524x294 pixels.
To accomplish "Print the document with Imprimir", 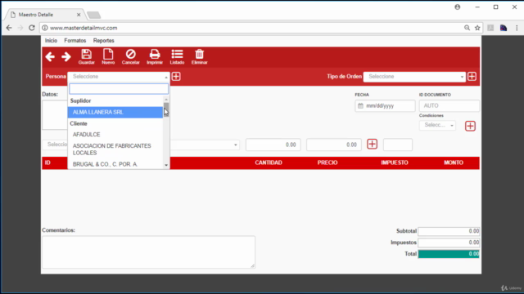I will tap(155, 56).
